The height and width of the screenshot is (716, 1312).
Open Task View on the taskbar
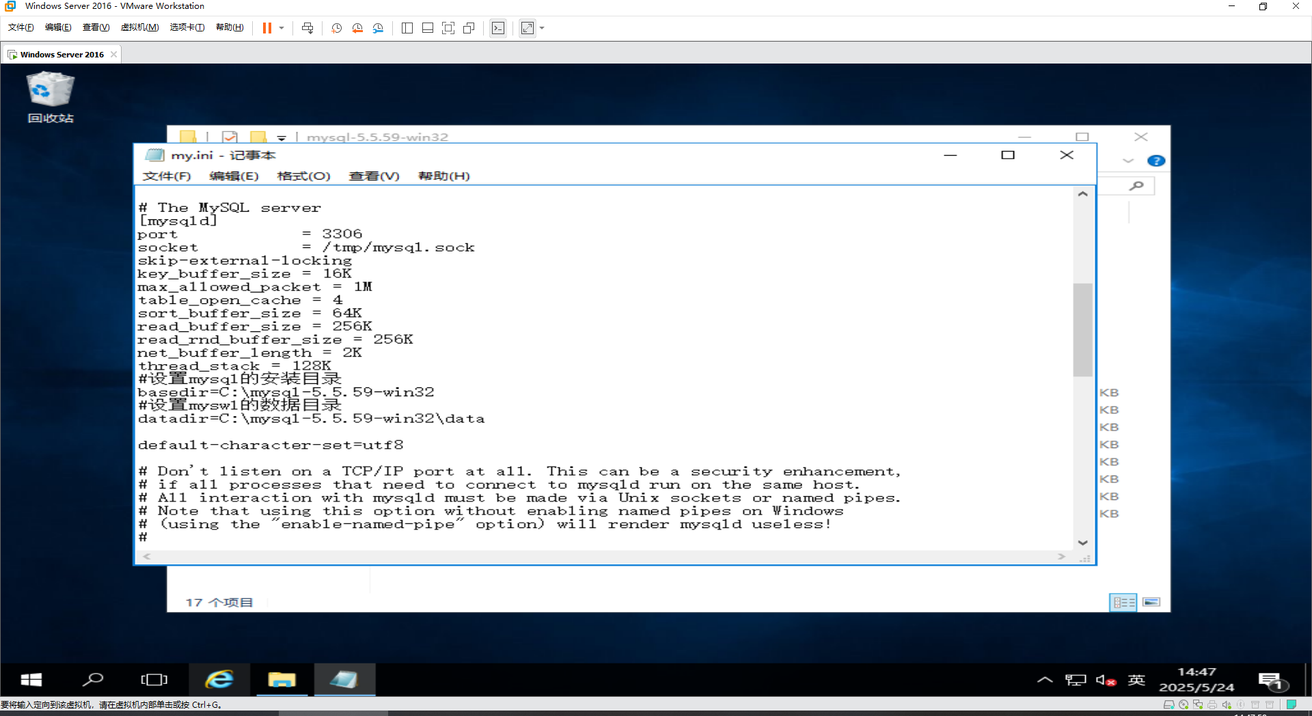(x=154, y=679)
